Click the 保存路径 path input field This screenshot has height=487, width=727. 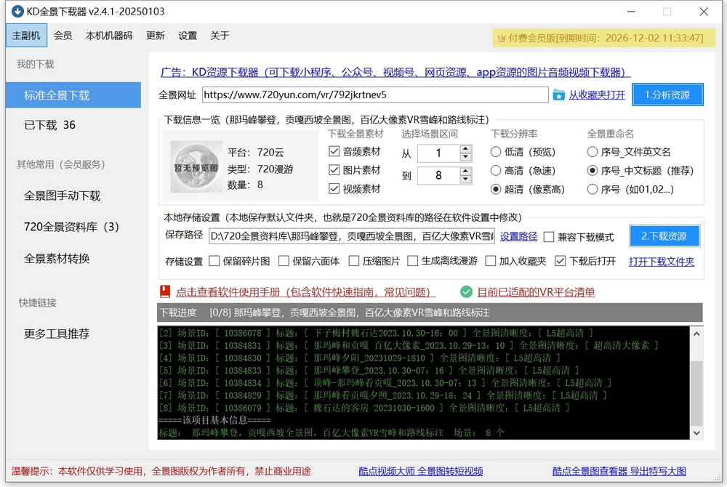pyautogui.click(x=352, y=236)
